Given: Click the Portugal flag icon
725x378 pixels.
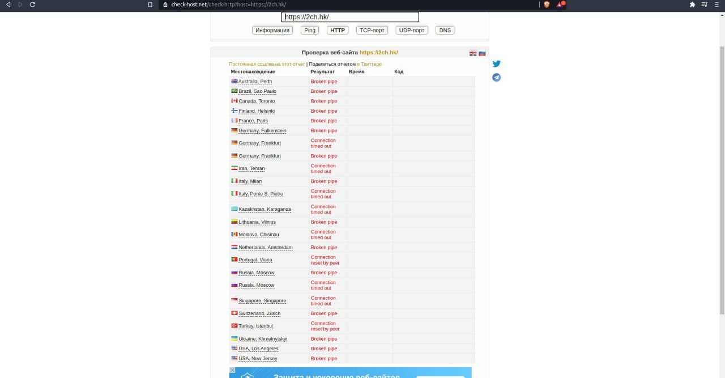Looking at the screenshot, I should point(234,260).
